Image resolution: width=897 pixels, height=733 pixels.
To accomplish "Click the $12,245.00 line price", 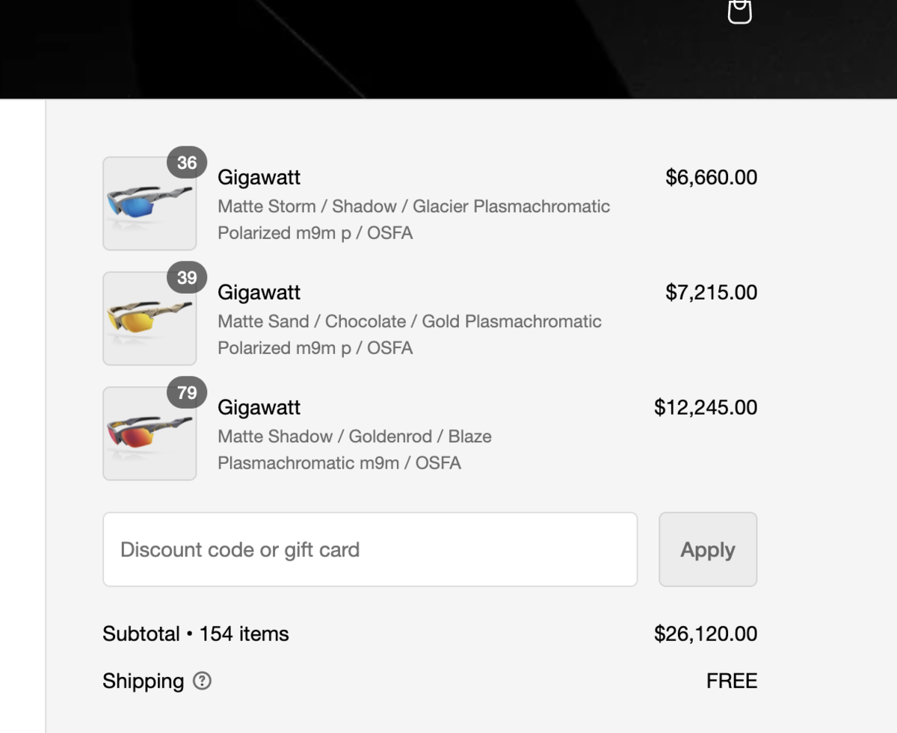I will [706, 408].
